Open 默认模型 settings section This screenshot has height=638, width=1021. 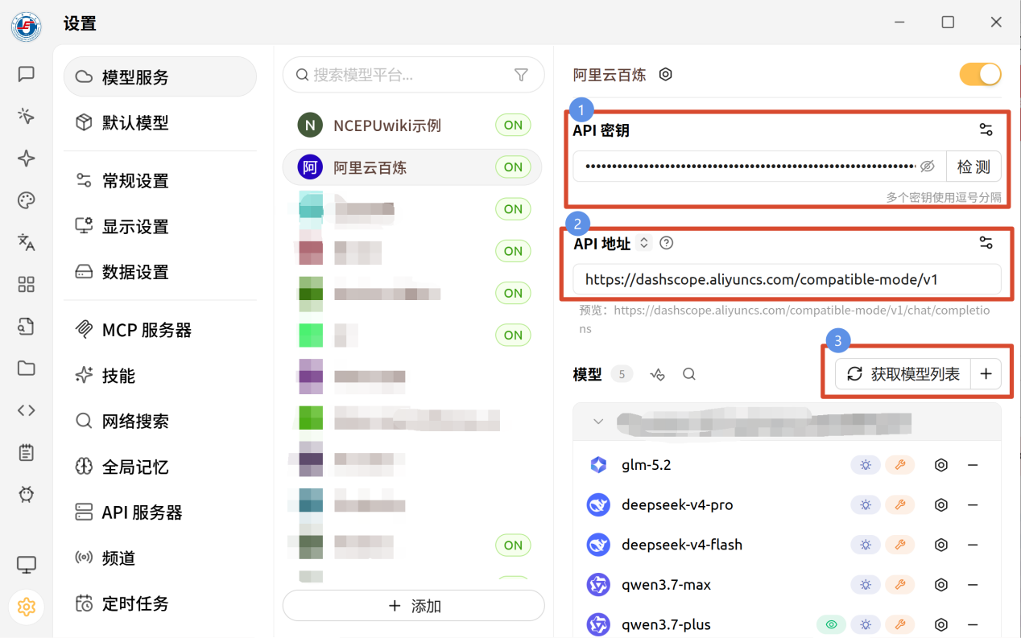click(160, 123)
